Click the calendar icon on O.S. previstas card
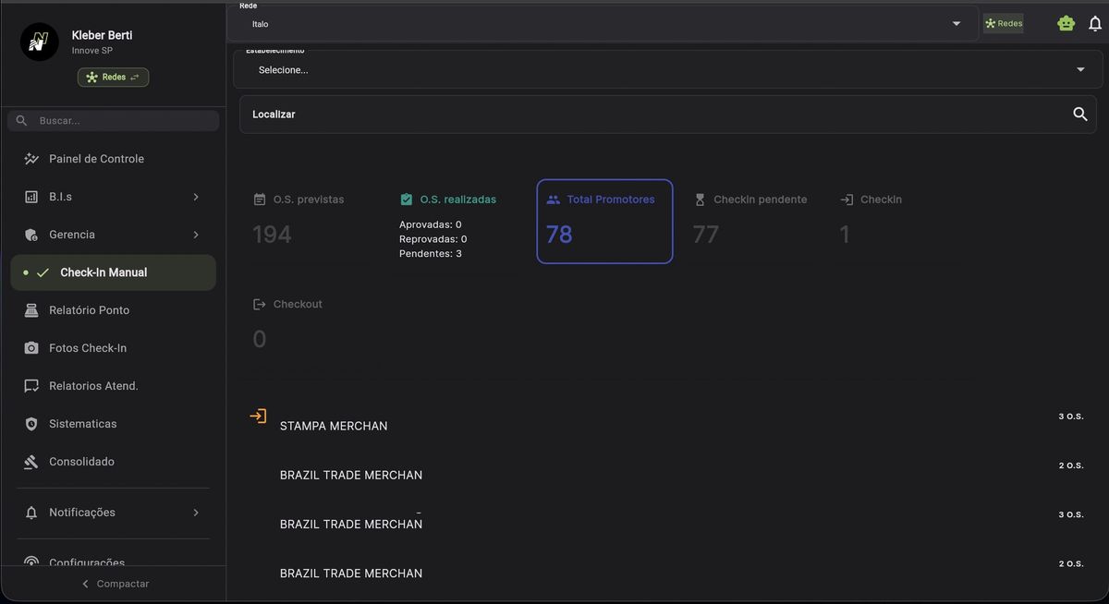1109x604 pixels. point(258,199)
